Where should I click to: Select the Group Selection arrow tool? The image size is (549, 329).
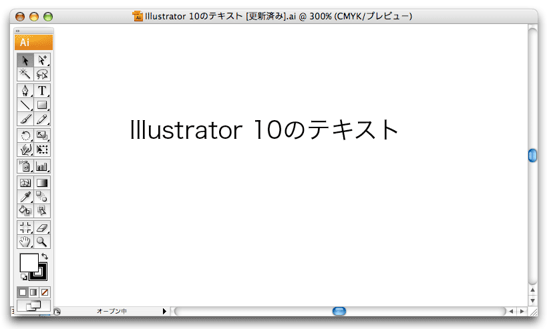pos(42,60)
